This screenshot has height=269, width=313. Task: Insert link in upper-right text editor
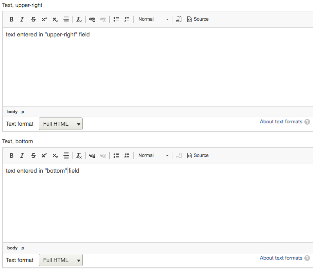click(x=92, y=19)
